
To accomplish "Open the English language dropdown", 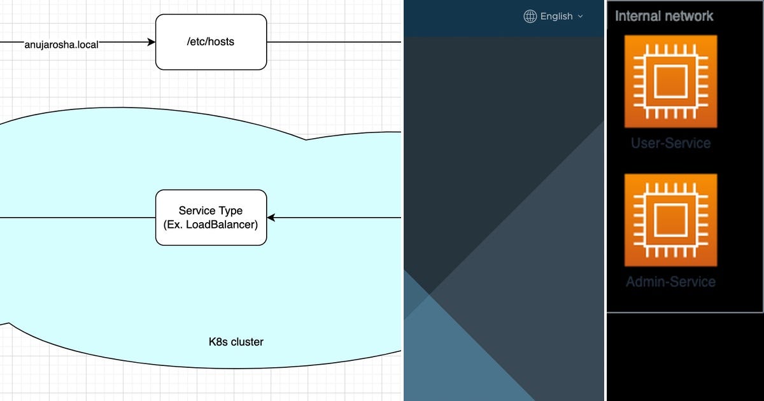I will coord(555,17).
